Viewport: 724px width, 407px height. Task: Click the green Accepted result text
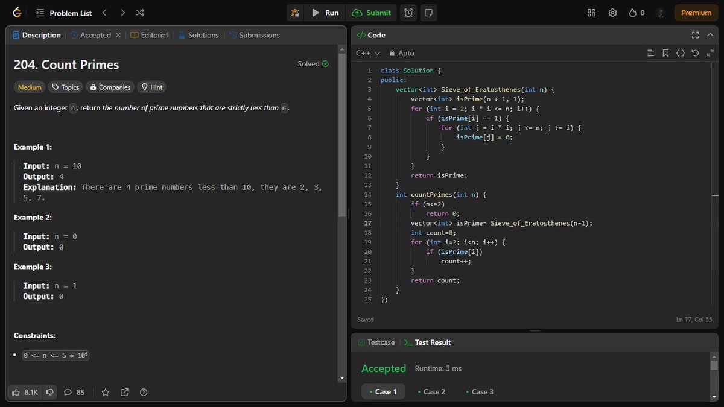tap(384, 368)
